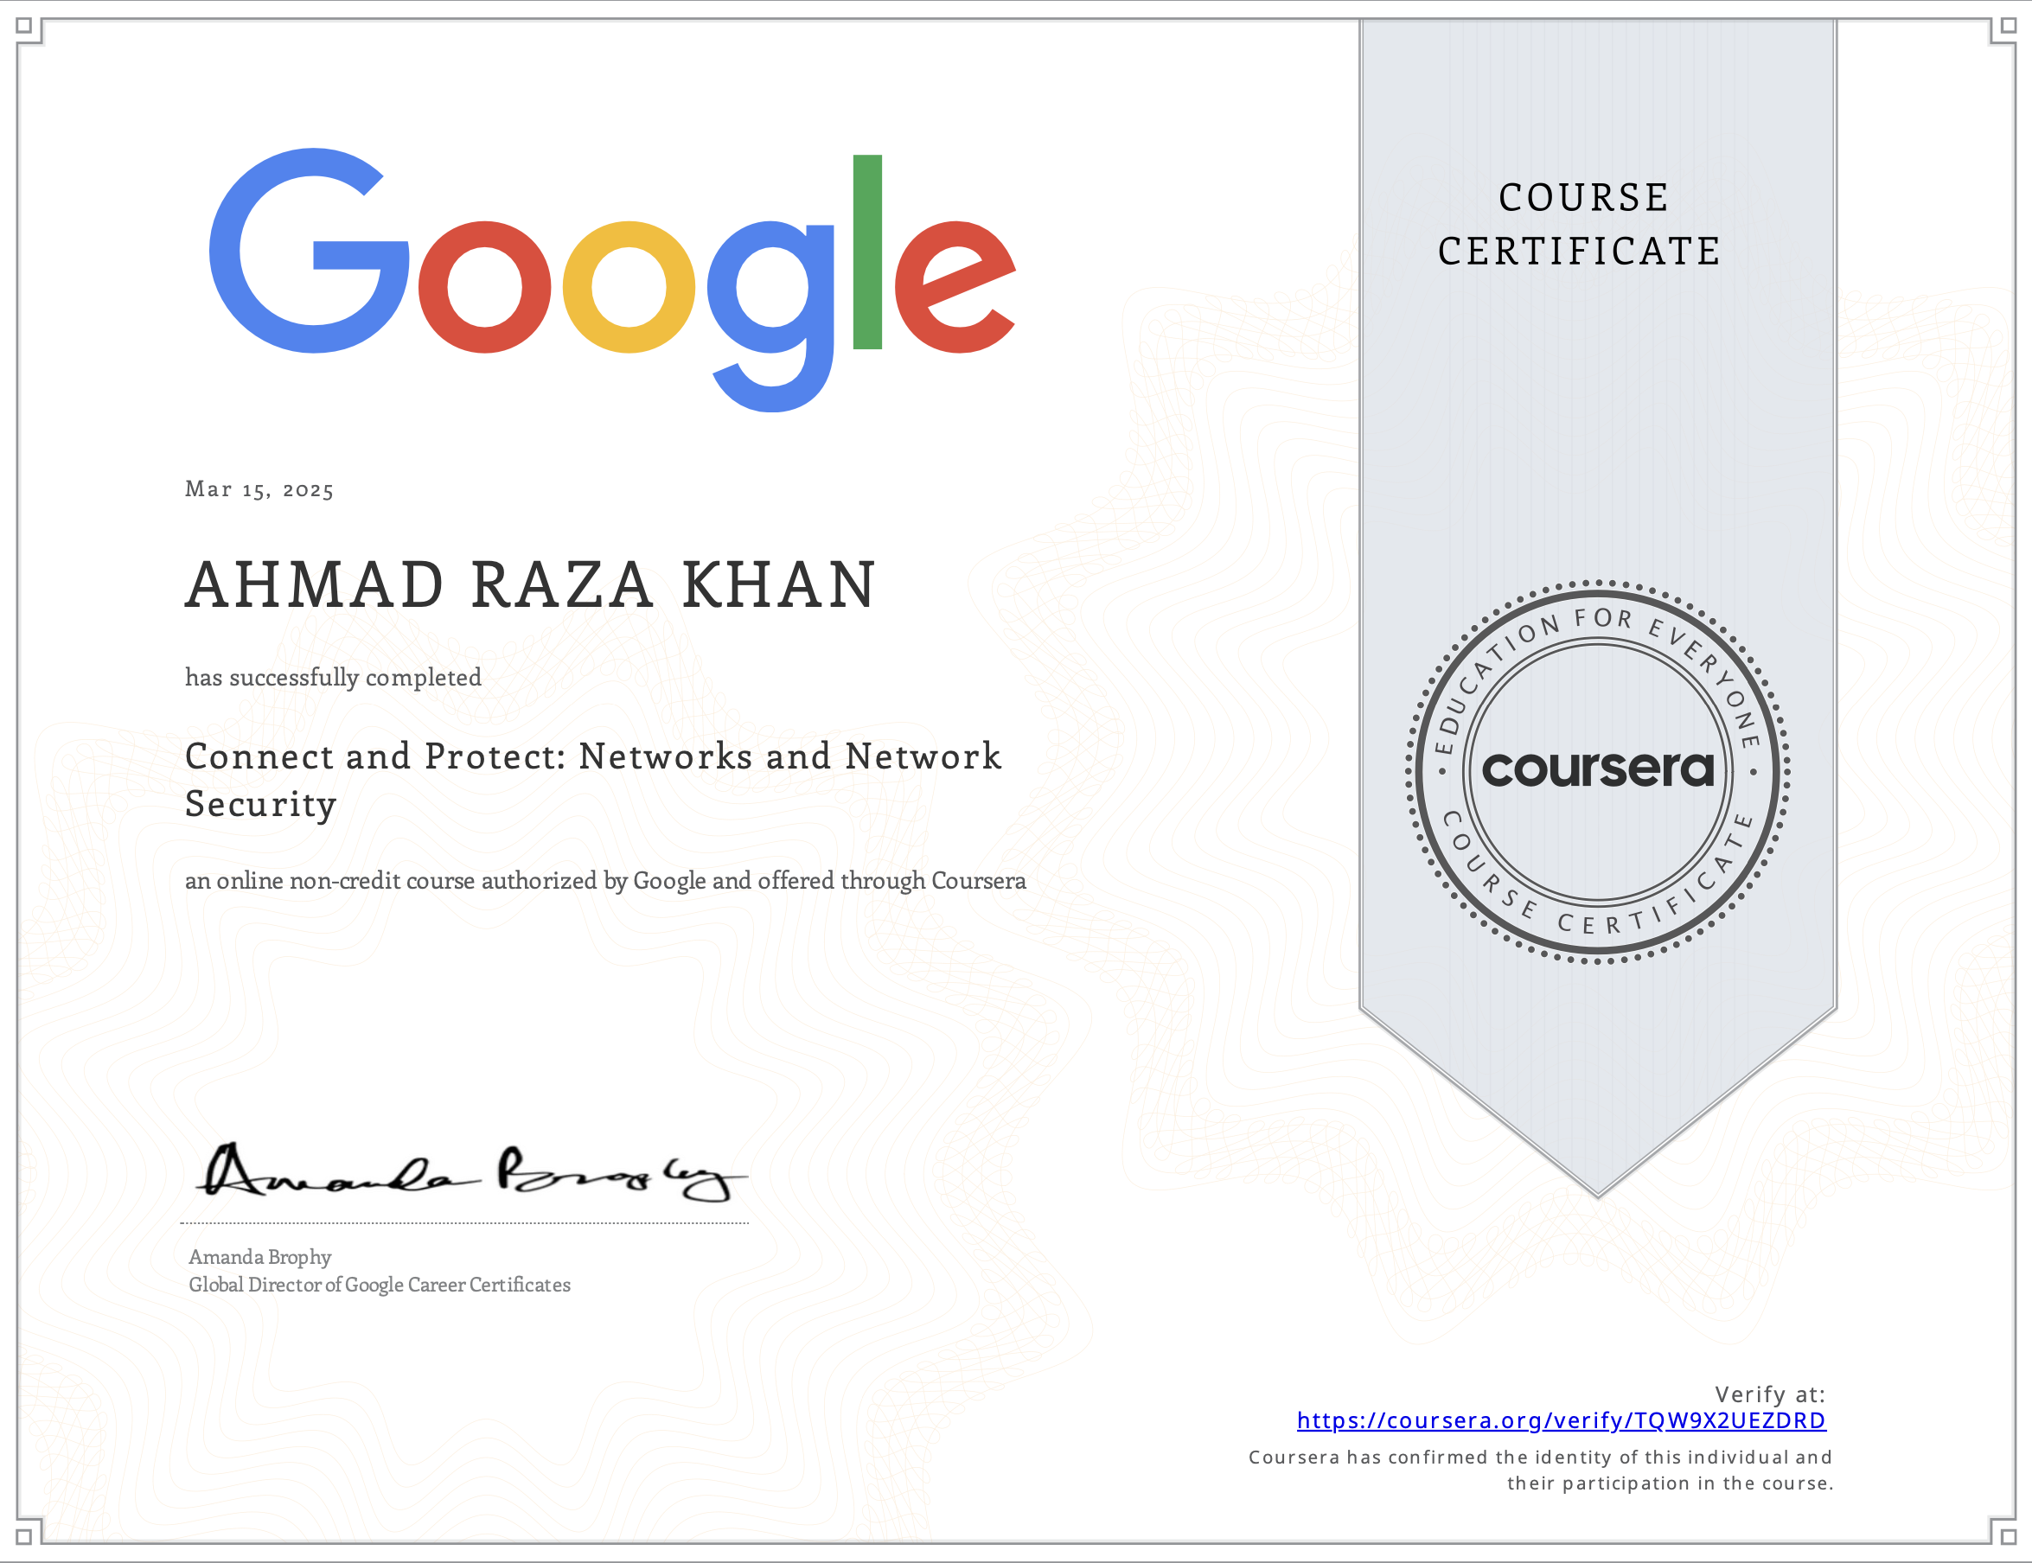The width and height of the screenshot is (2032, 1563).
Task: Click the date Mar 15, 2025
Action: (x=259, y=489)
